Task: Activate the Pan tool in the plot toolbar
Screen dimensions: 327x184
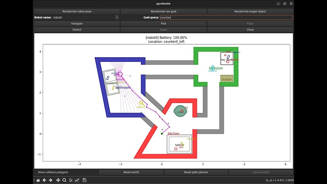Action: click(58, 180)
